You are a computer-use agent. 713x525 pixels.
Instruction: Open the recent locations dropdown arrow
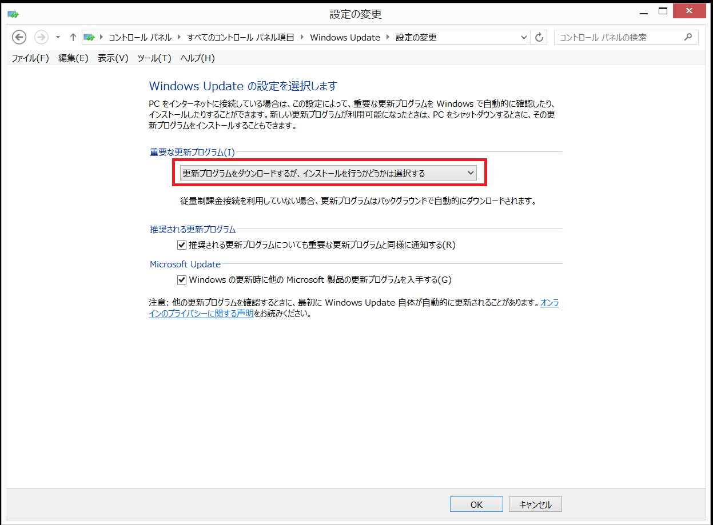(x=58, y=37)
